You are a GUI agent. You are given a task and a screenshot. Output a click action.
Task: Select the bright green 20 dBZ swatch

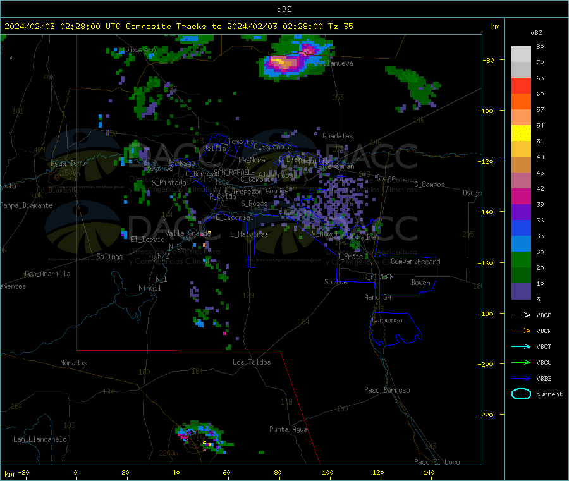[x=521, y=259]
